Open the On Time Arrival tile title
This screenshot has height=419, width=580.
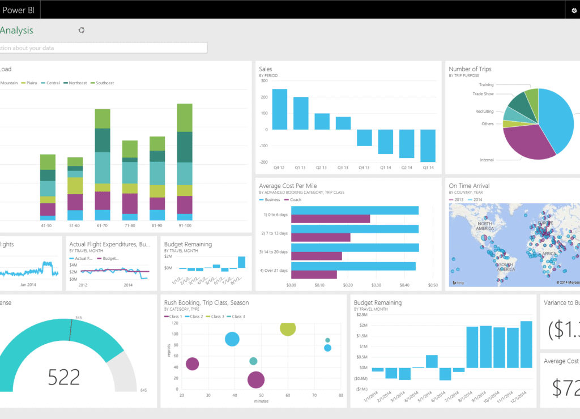click(x=469, y=186)
